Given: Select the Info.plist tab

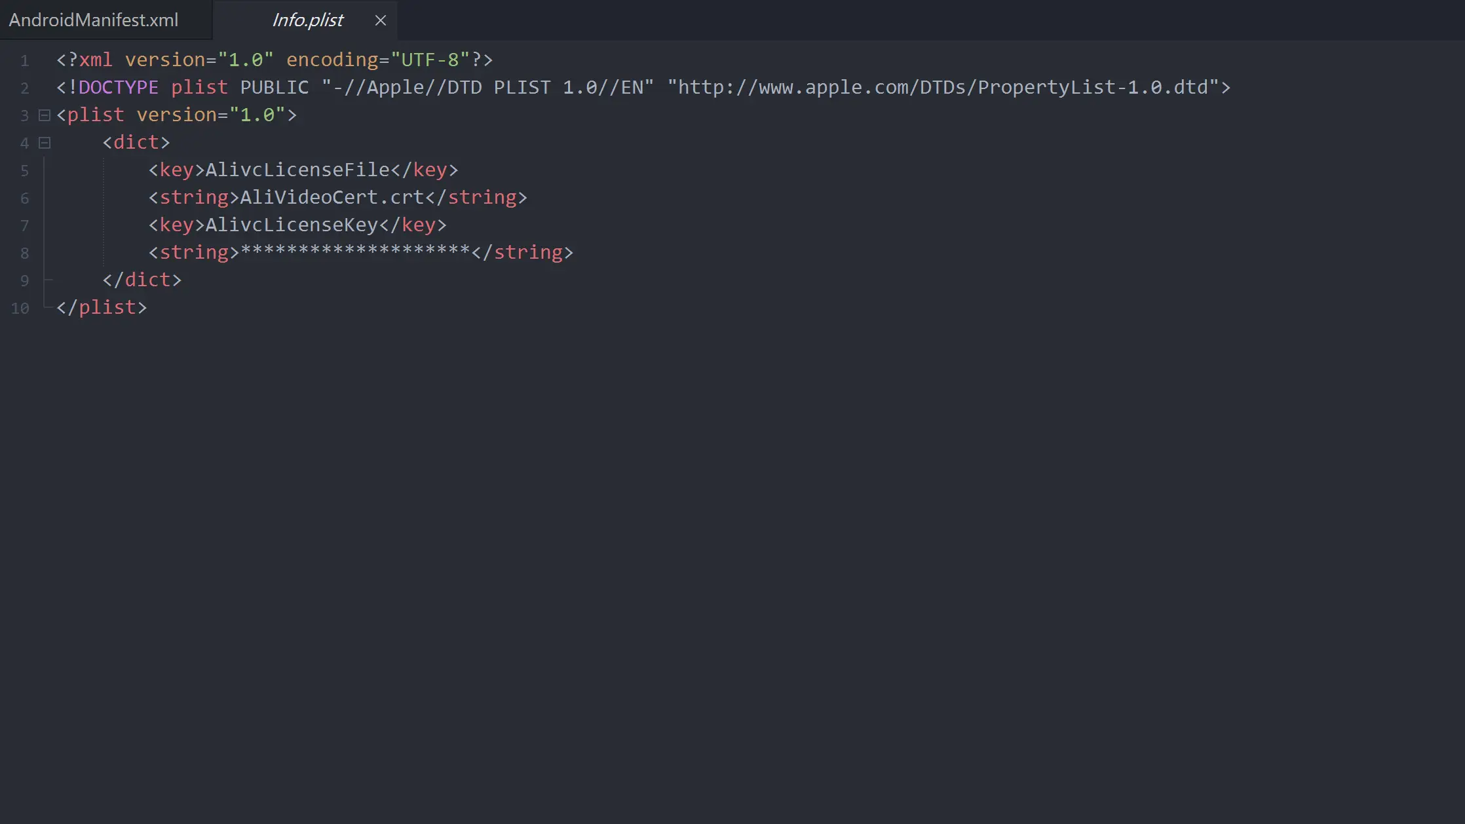Looking at the screenshot, I should [x=307, y=20].
